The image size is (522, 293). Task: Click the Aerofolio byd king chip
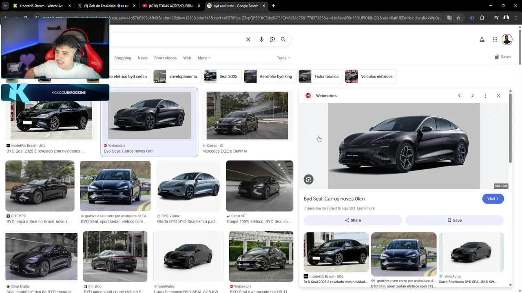point(270,77)
